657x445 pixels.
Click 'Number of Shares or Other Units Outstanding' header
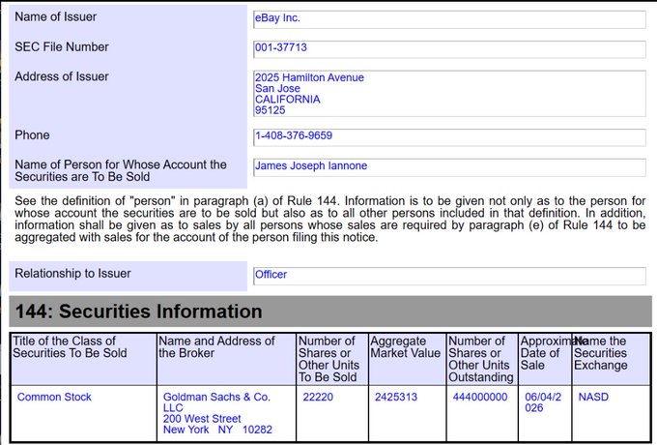(x=482, y=359)
